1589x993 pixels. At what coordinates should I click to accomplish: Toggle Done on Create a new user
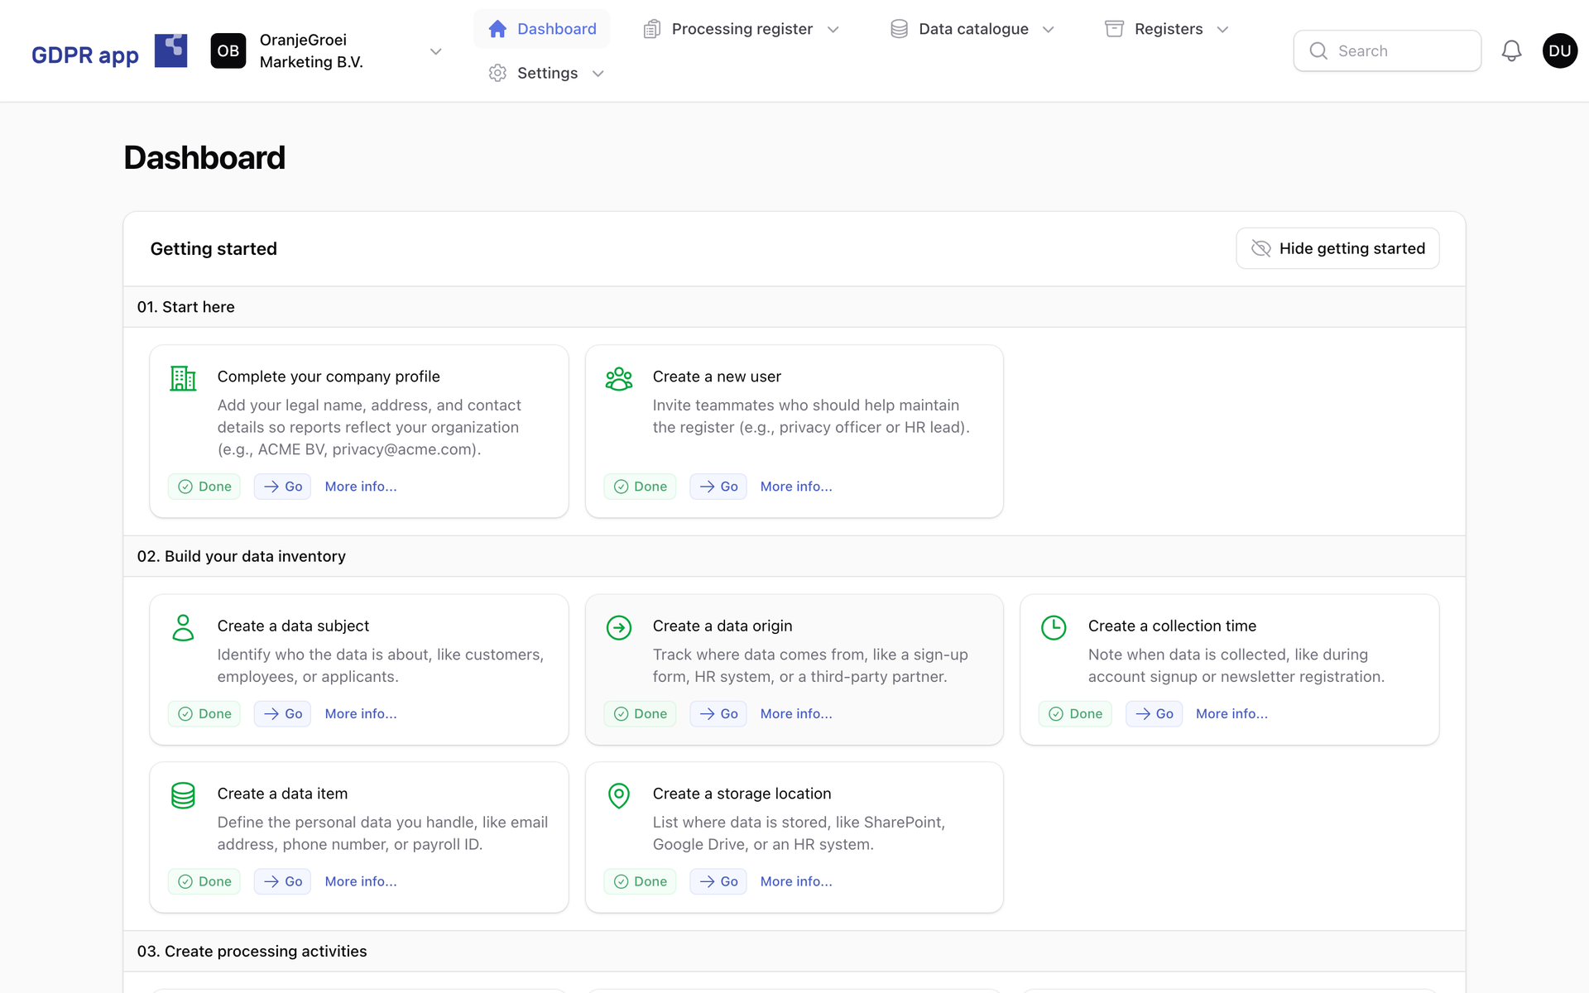point(640,487)
